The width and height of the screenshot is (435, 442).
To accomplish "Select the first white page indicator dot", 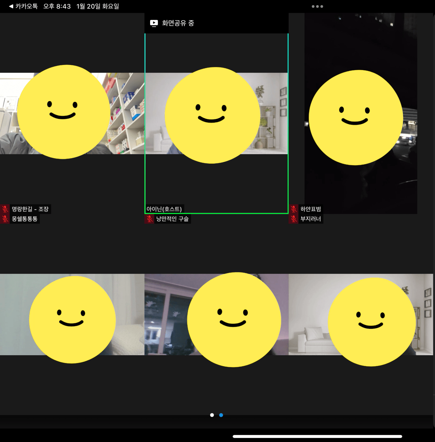I will point(212,415).
